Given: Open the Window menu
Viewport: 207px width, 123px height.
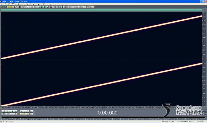Looking at the screenshot, I should [45, 4].
